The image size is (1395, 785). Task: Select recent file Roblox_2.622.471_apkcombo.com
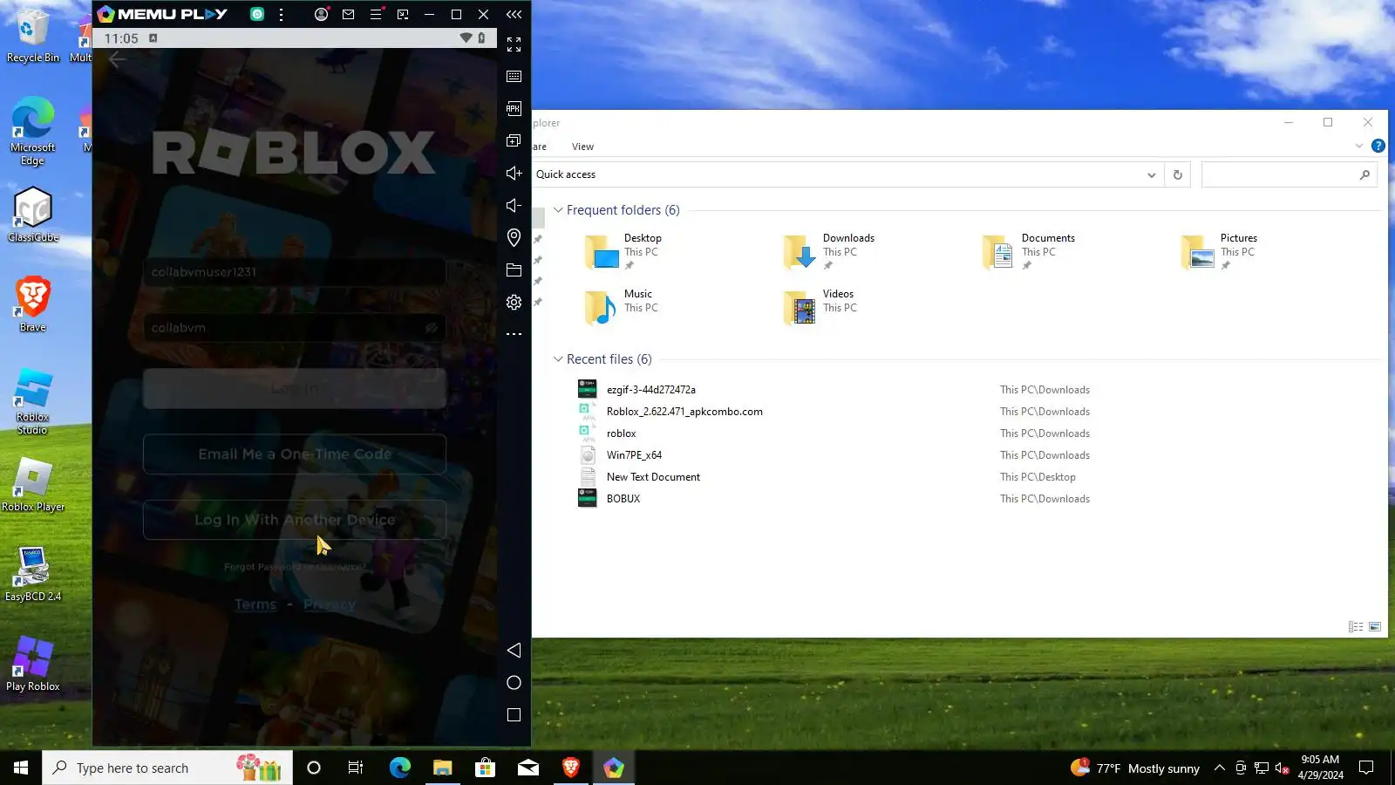click(x=684, y=412)
